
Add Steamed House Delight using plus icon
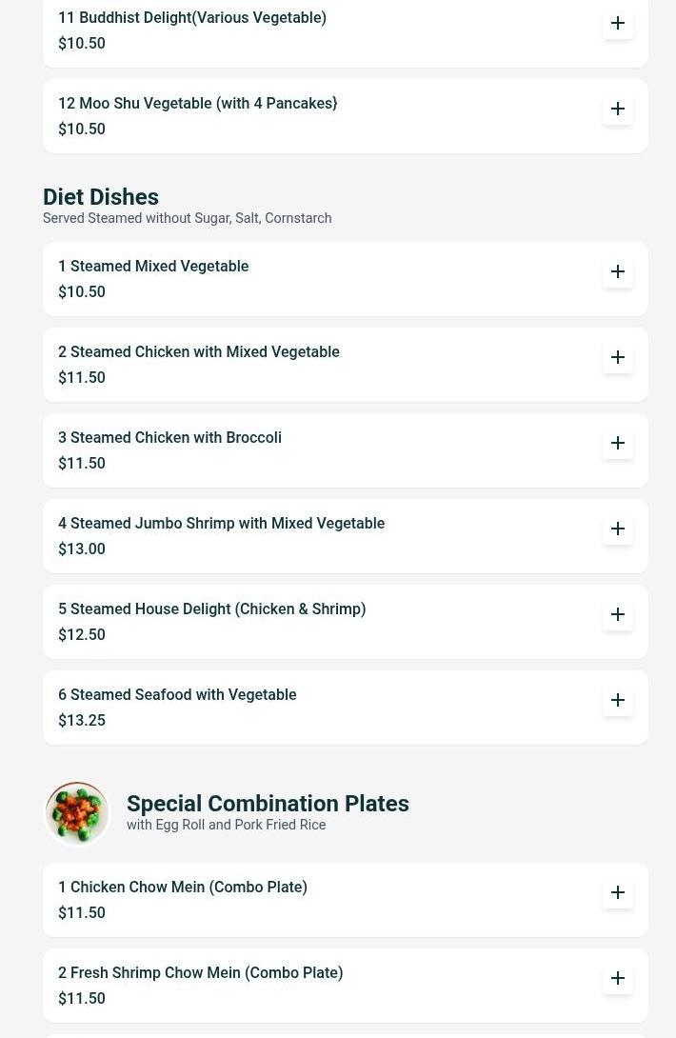pyautogui.click(x=618, y=614)
